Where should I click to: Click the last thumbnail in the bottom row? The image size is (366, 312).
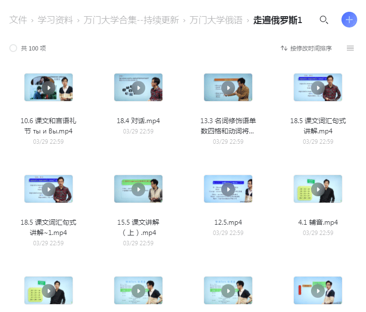point(318,290)
